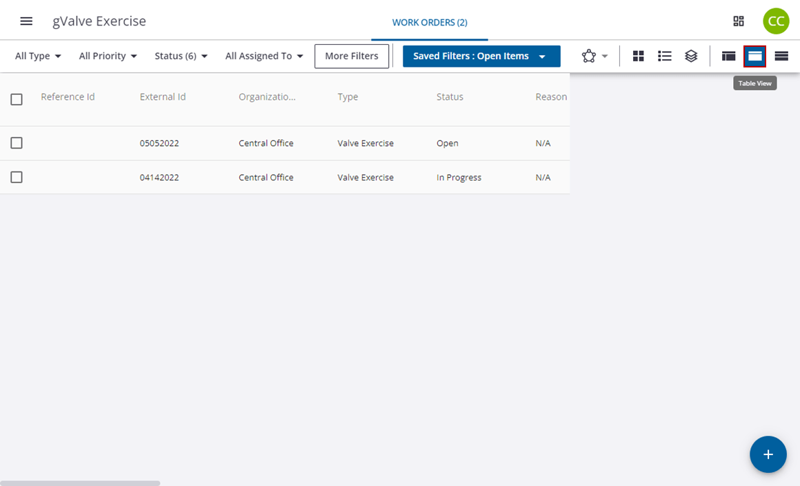800x486 pixels.
Task: Open the Status filter menu
Action: (x=180, y=56)
